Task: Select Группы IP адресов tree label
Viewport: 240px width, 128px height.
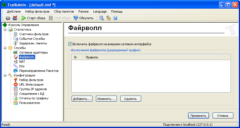Action: pos(33,89)
